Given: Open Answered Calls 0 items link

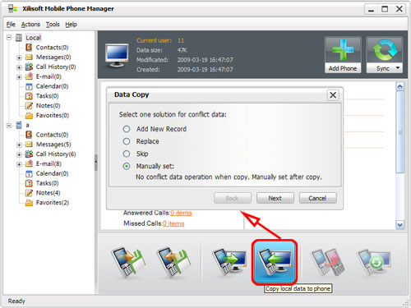Looking at the screenshot, I should pyautogui.click(x=181, y=213).
